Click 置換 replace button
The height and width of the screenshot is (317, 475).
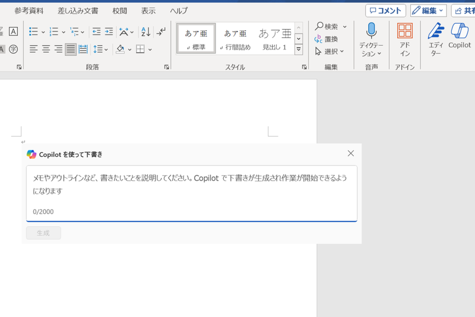pyautogui.click(x=326, y=39)
